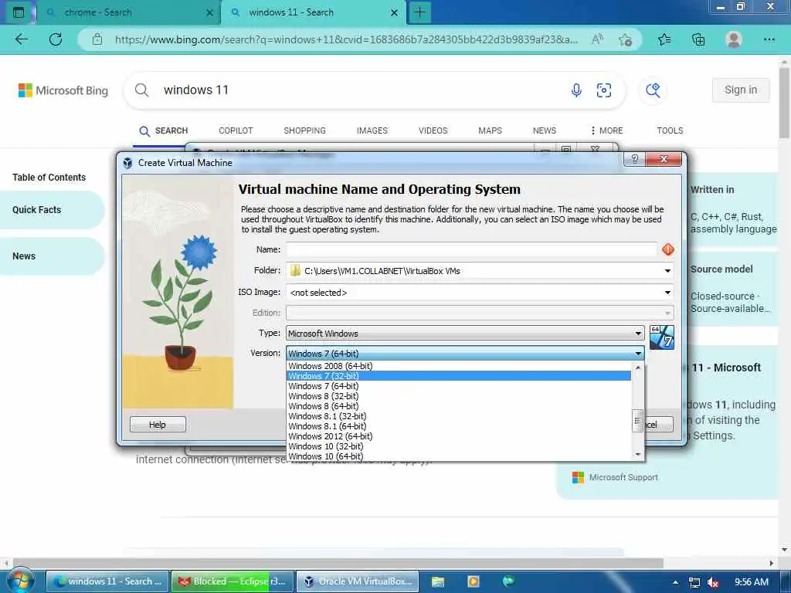This screenshot has height=593, width=791.
Task: Show hidden tray icons arrow
Action: click(675, 582)
